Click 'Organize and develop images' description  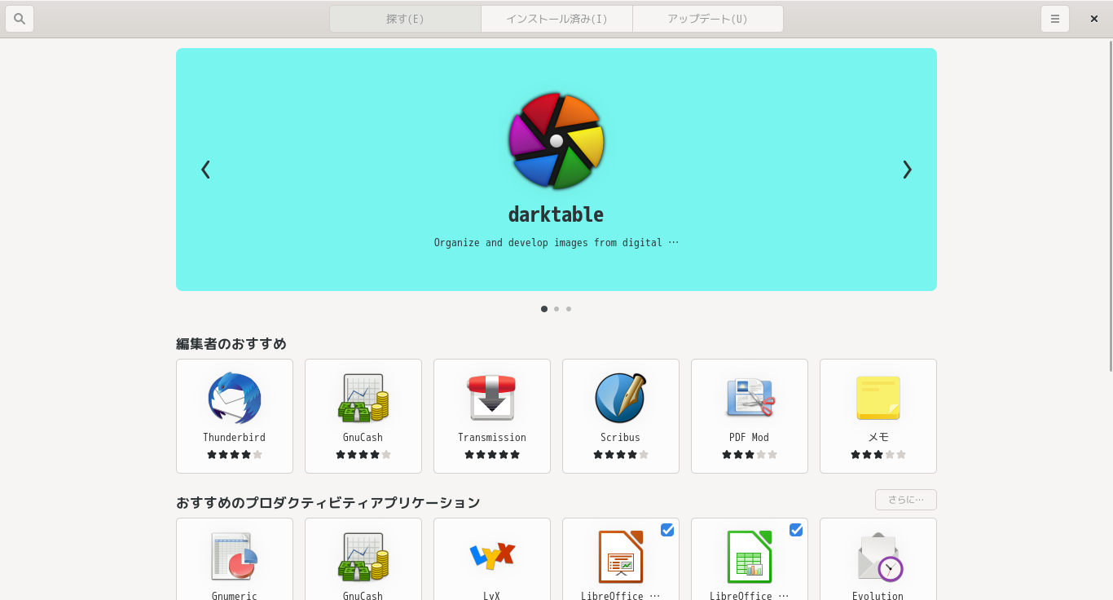(x=556, y=242)
